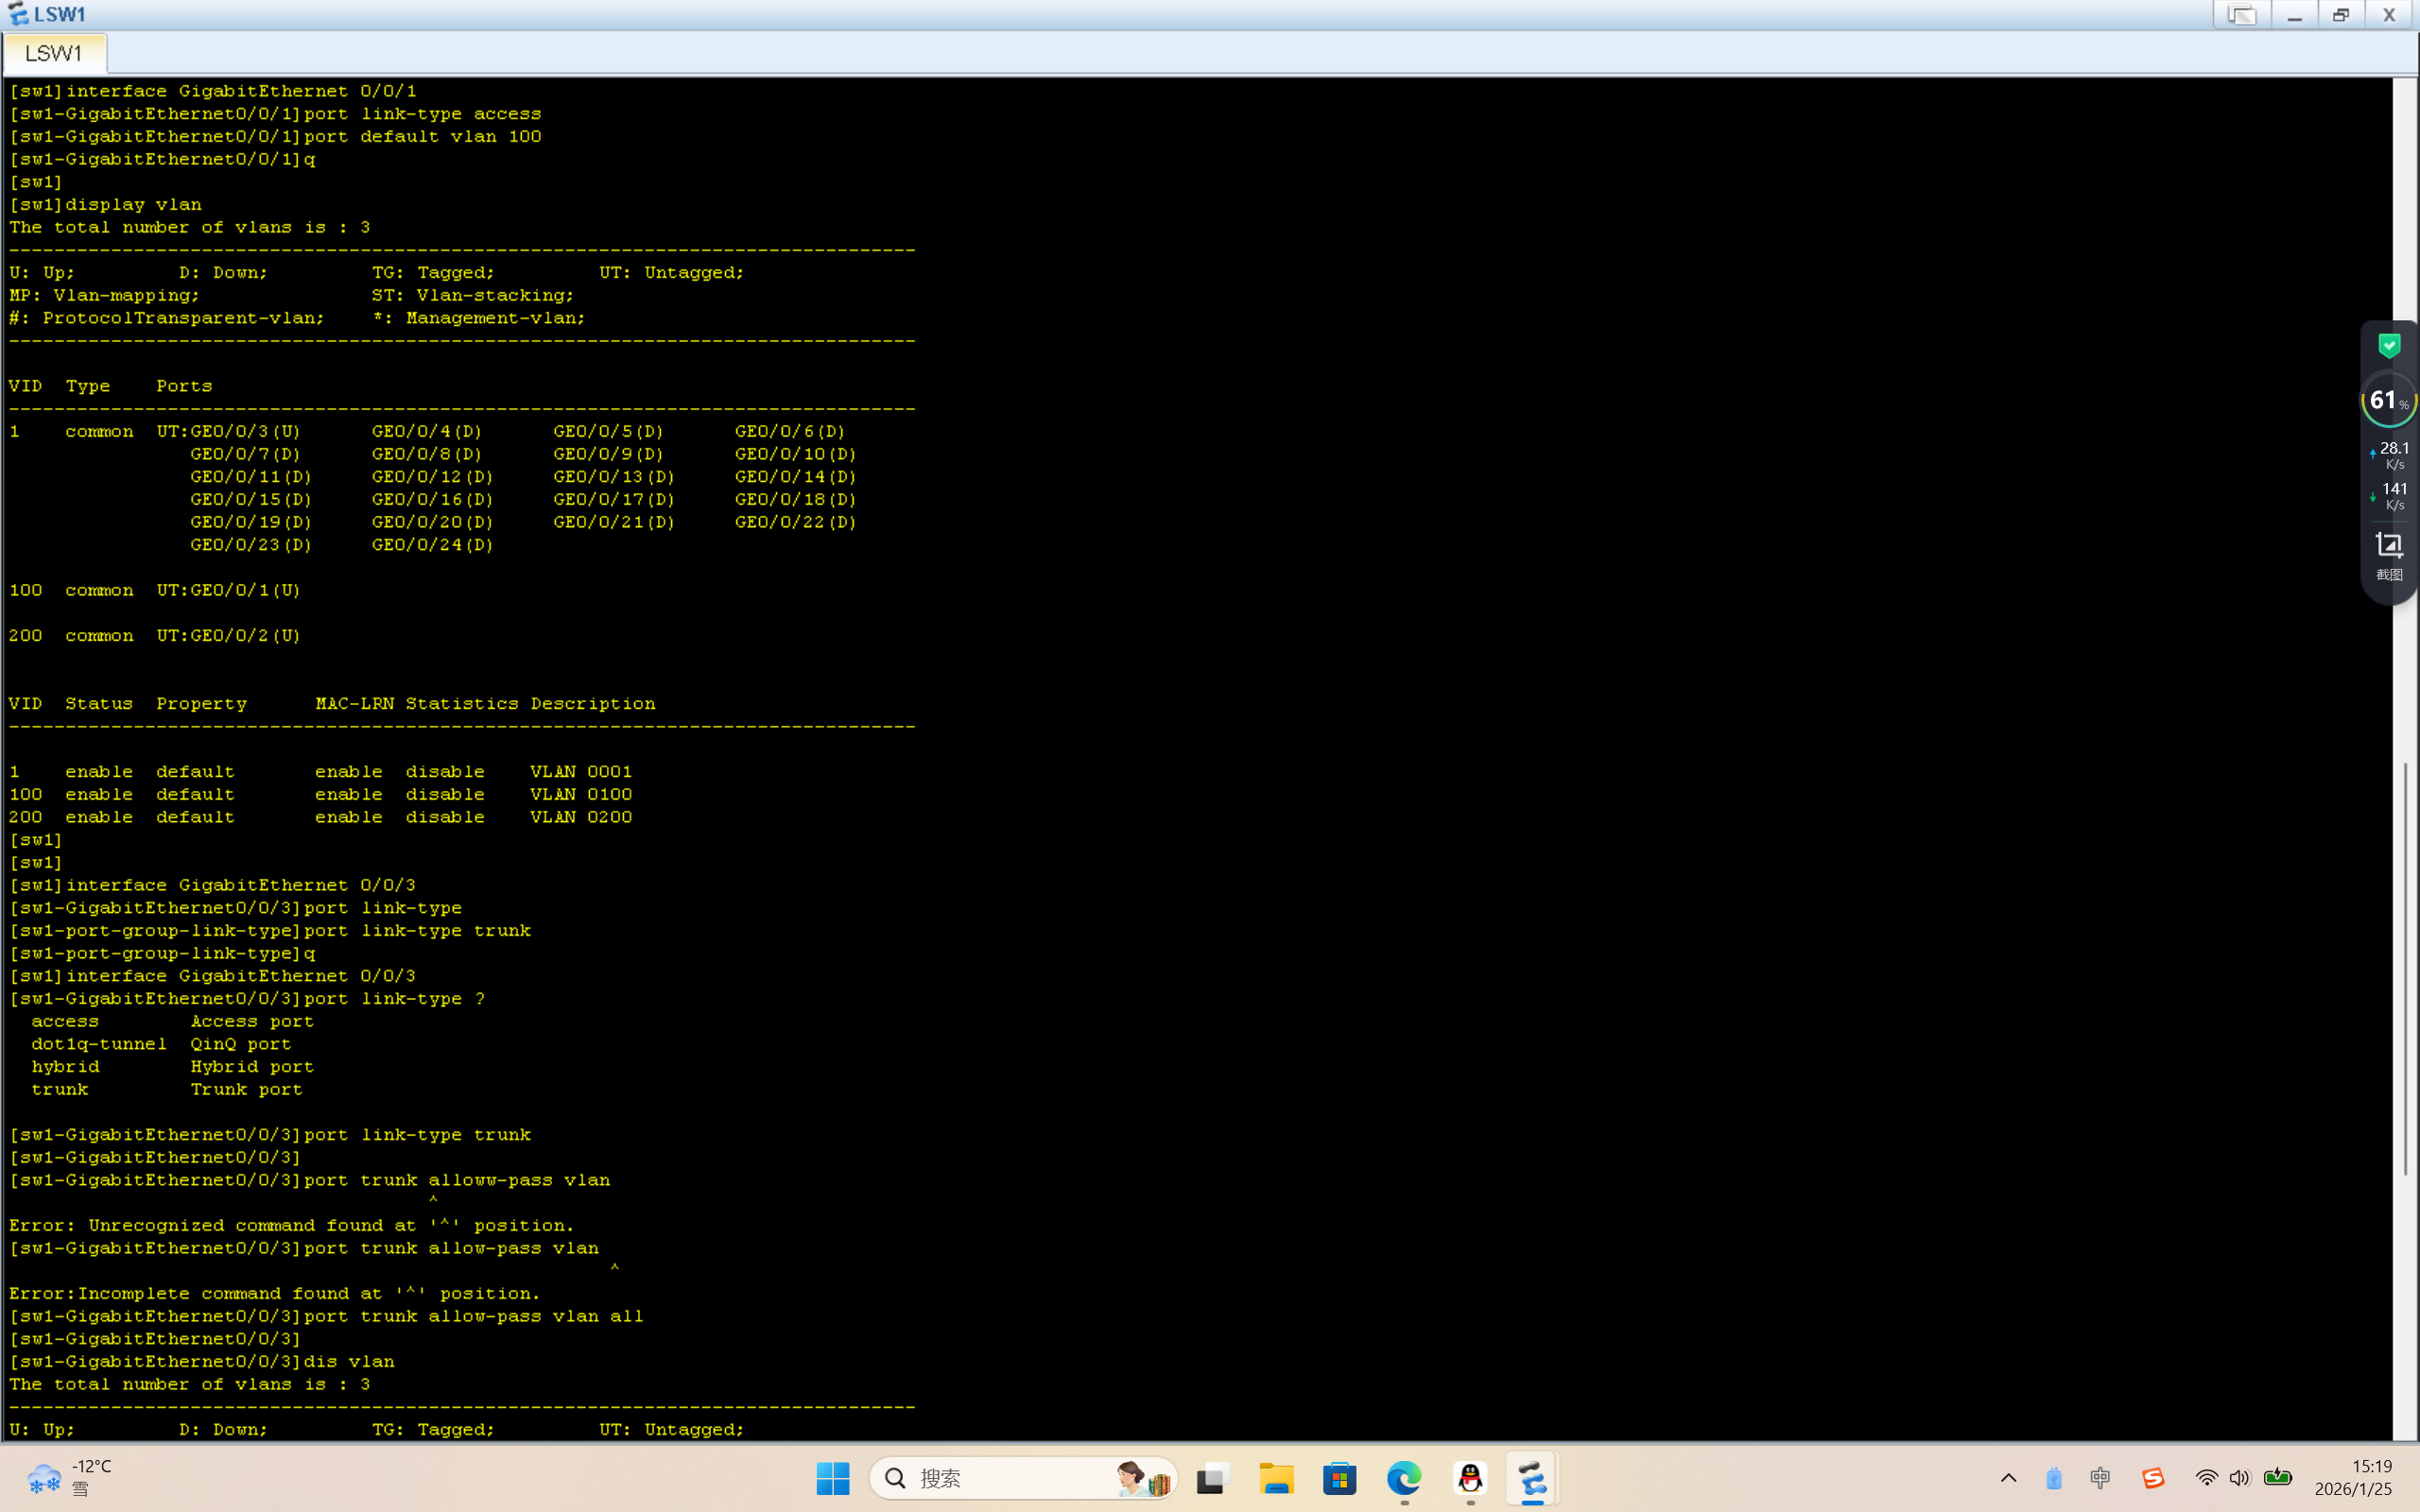Open File Explorer from the taskbar

click(1275, 1478)
